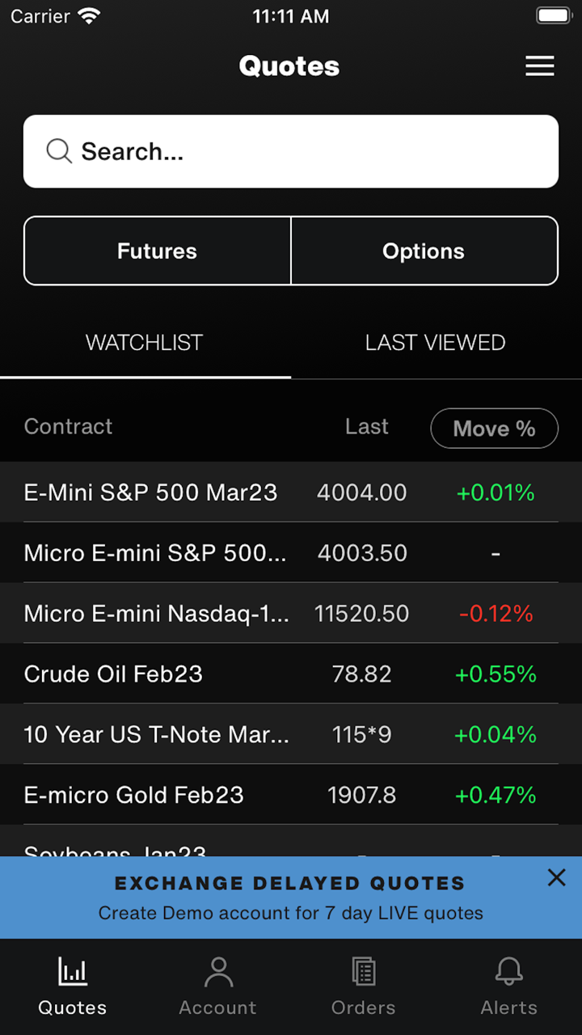The height and width of the screenshot is (1035, 582).
Task: Select the Options segment
Action: point(424,251)
